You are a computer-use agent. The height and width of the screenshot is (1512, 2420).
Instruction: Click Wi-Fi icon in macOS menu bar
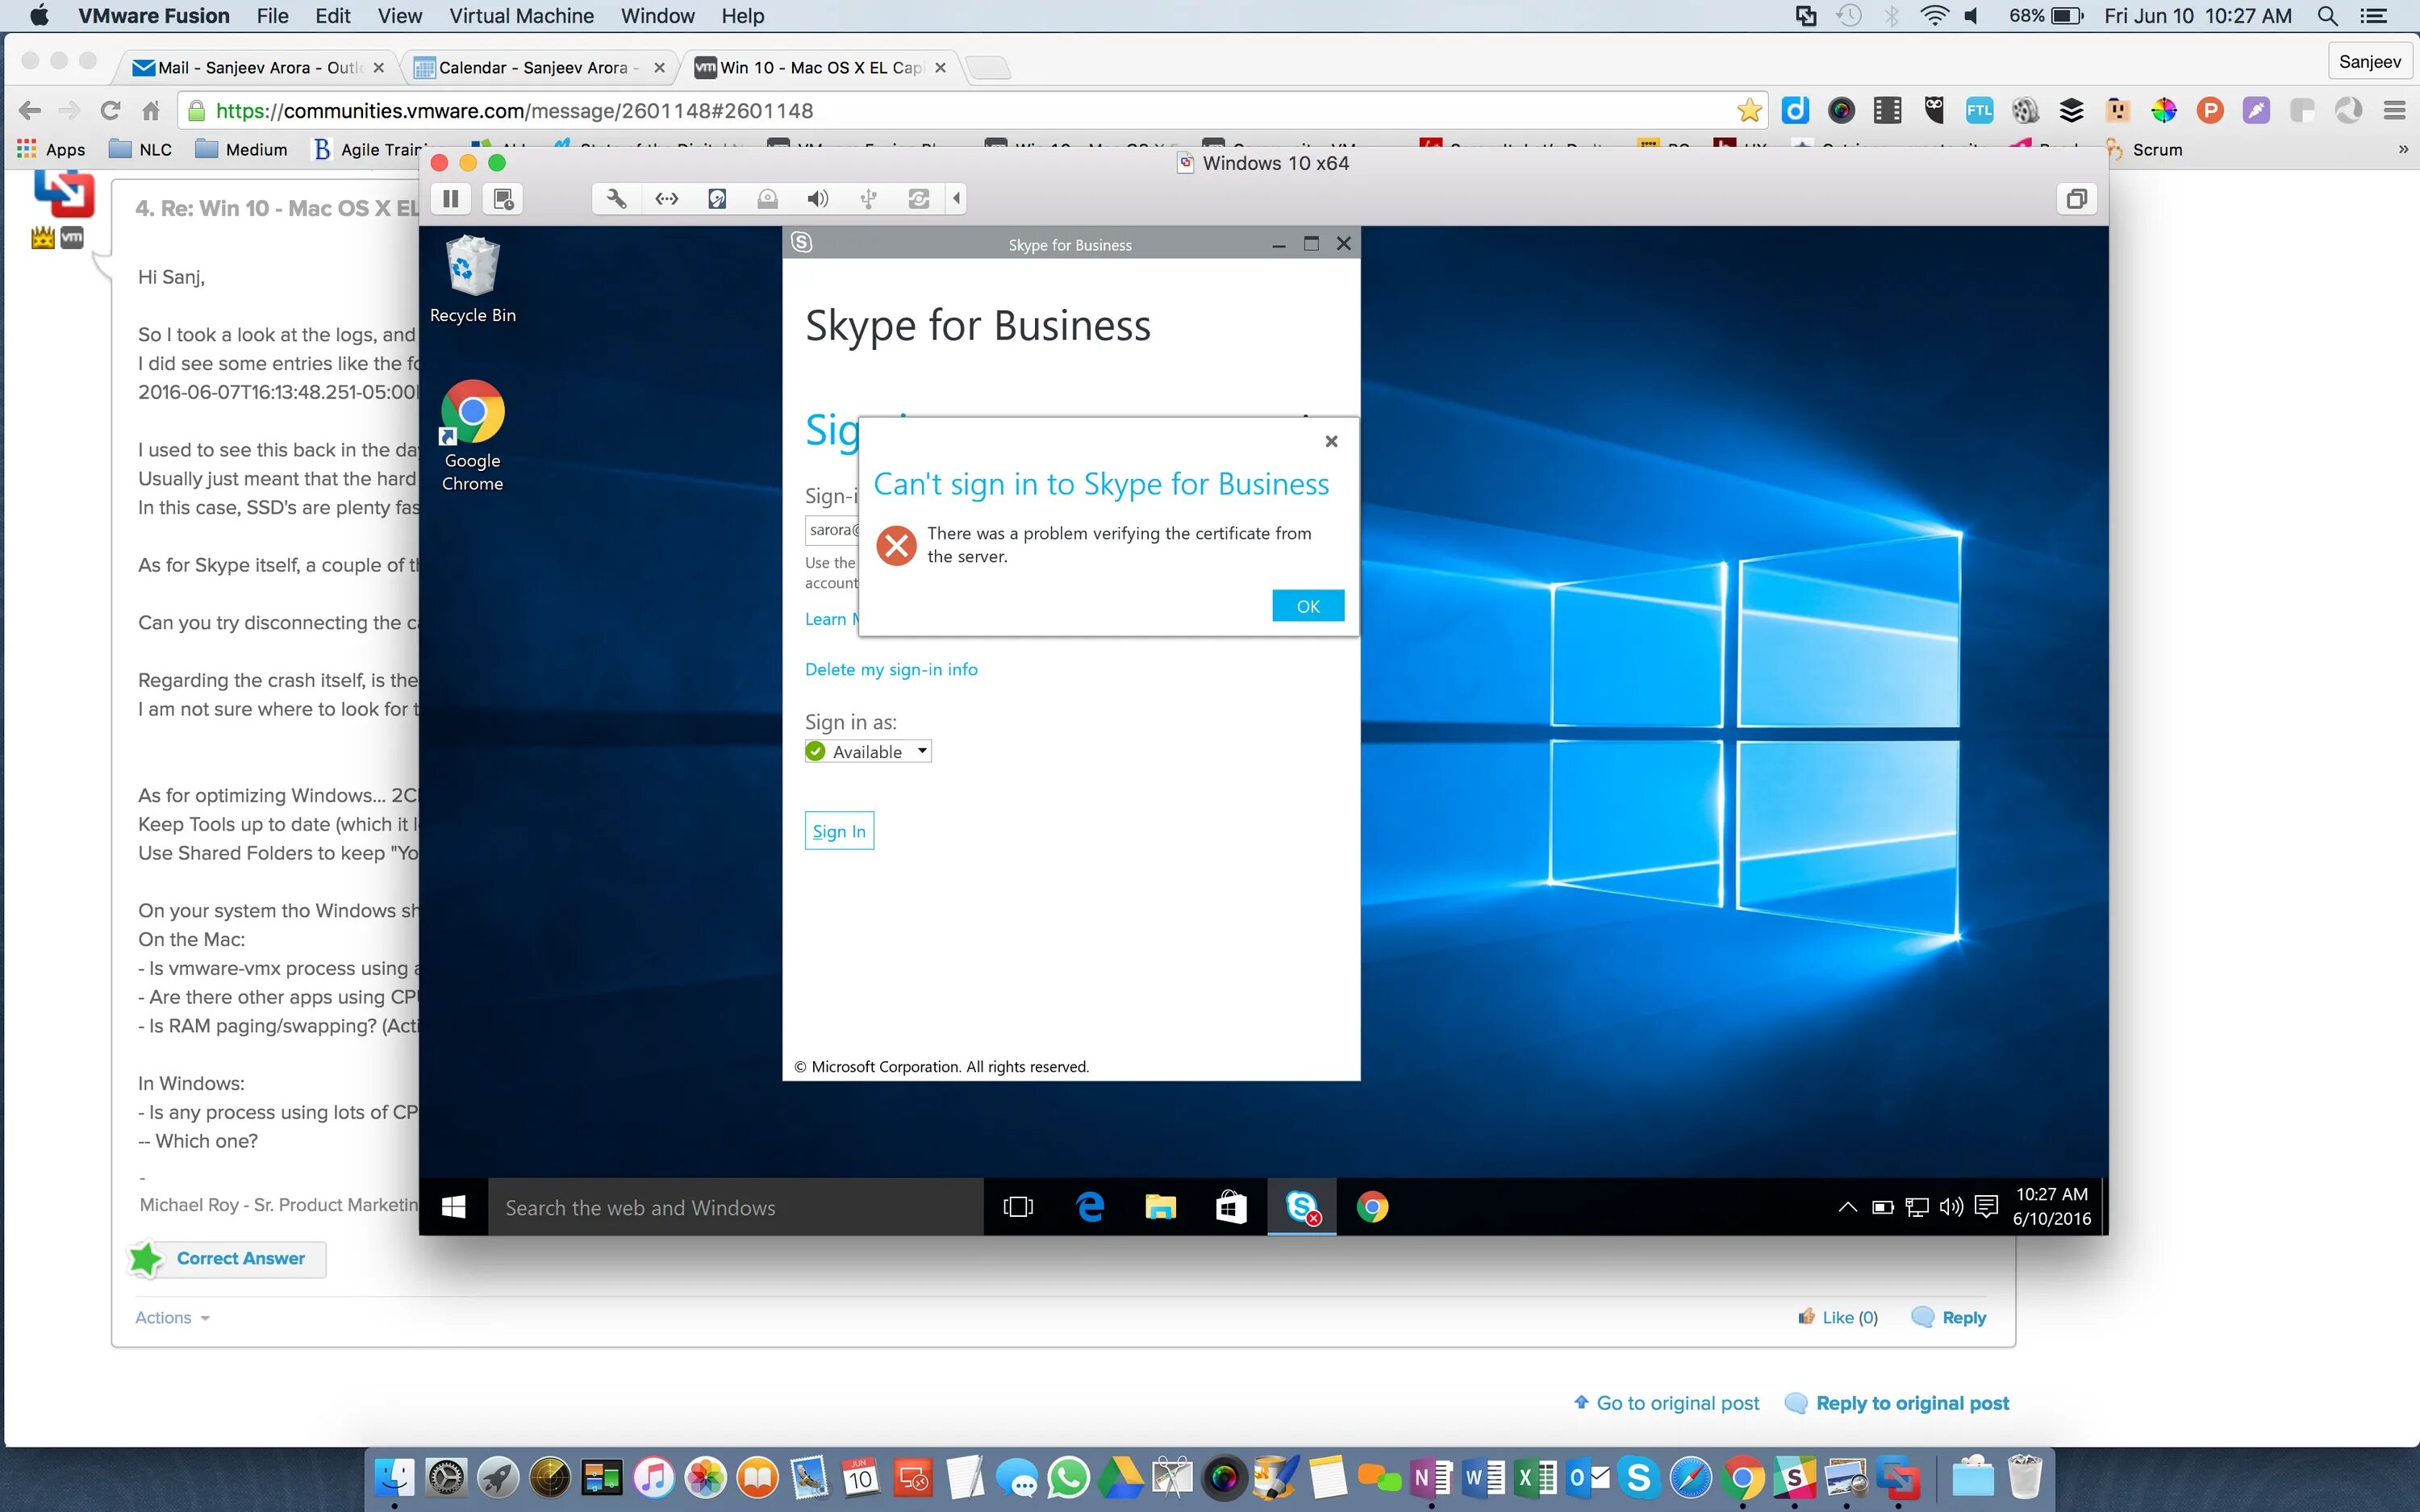[x=1935, y=16]
